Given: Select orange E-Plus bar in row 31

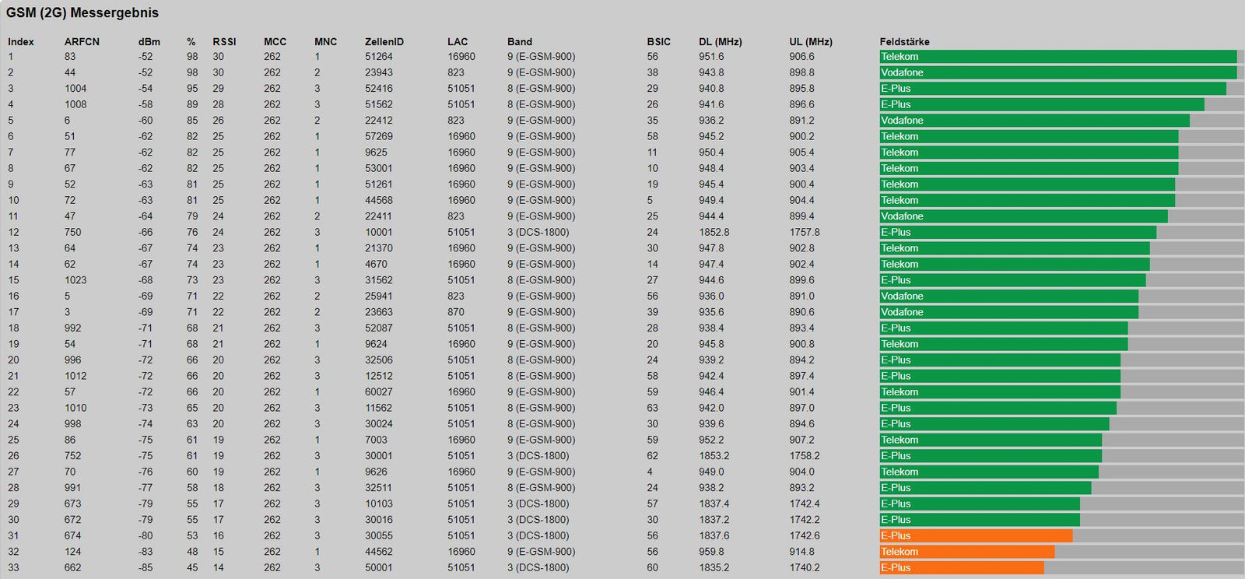Looking at the screenshot, I should [976, 536].
